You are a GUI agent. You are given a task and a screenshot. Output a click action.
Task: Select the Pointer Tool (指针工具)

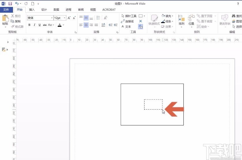click(129, 16)
